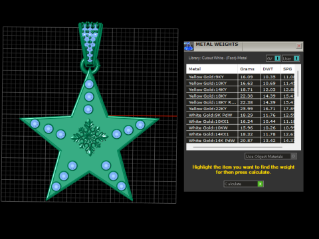
Task: Select the Yellow Gold:9KY row
Action: coord(241,77)
